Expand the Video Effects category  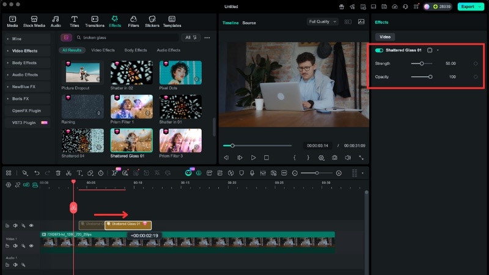pyautogui.click(x=28, y=51)
